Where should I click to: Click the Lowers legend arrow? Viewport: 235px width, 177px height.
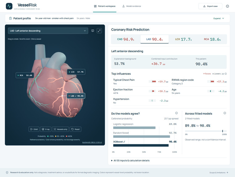(213, 74)
